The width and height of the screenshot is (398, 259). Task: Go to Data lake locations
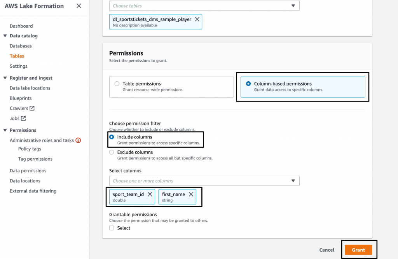click(x=30, y=88)
